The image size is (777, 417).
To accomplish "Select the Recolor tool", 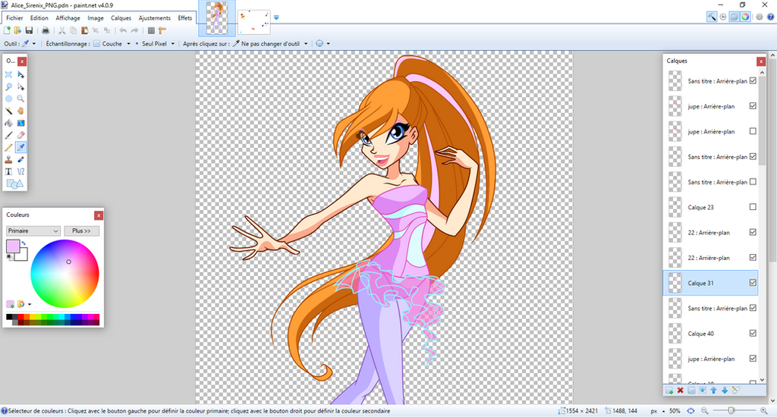I will click(20, 159).
